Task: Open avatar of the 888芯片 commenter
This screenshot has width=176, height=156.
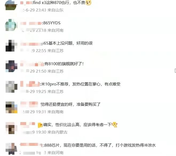Action: tap(11, 149)
